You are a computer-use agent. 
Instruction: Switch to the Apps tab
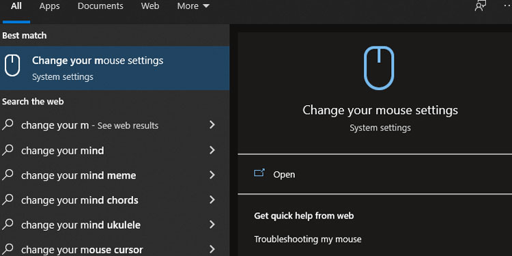(x=50, y=6)
